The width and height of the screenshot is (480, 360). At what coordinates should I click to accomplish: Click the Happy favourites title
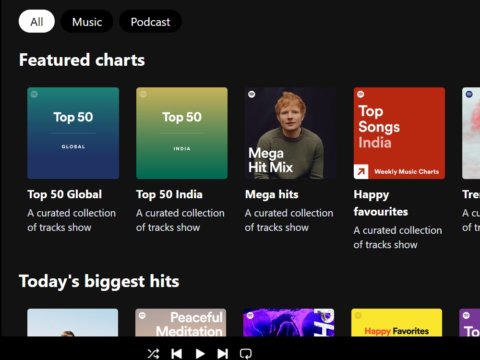381,203
